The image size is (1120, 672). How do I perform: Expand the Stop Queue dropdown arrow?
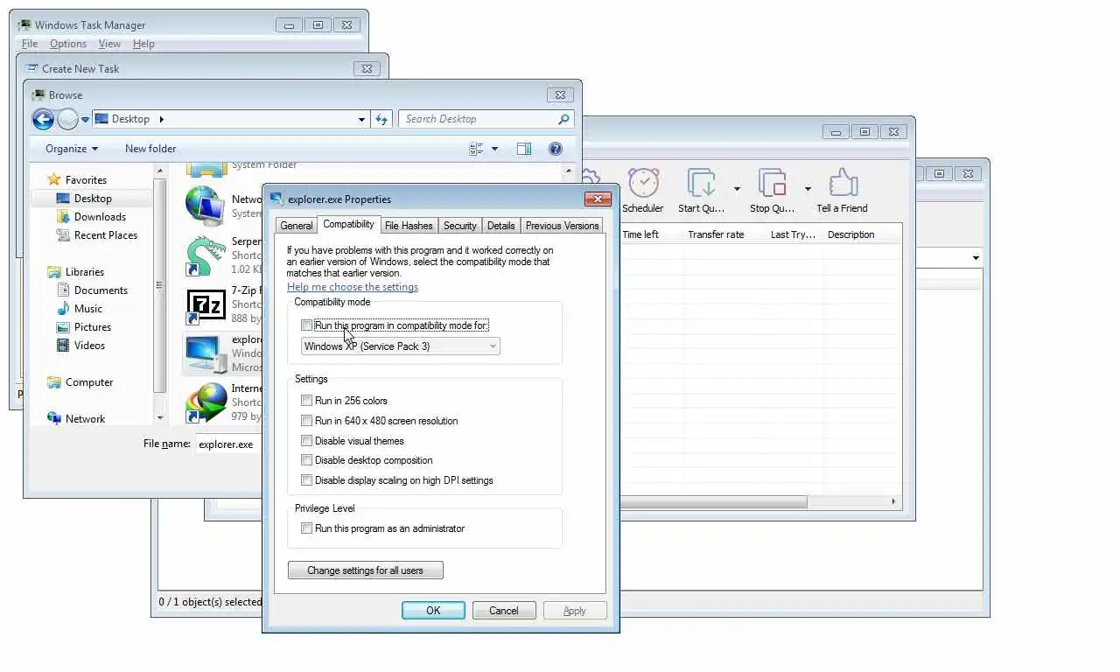(808, 189)
